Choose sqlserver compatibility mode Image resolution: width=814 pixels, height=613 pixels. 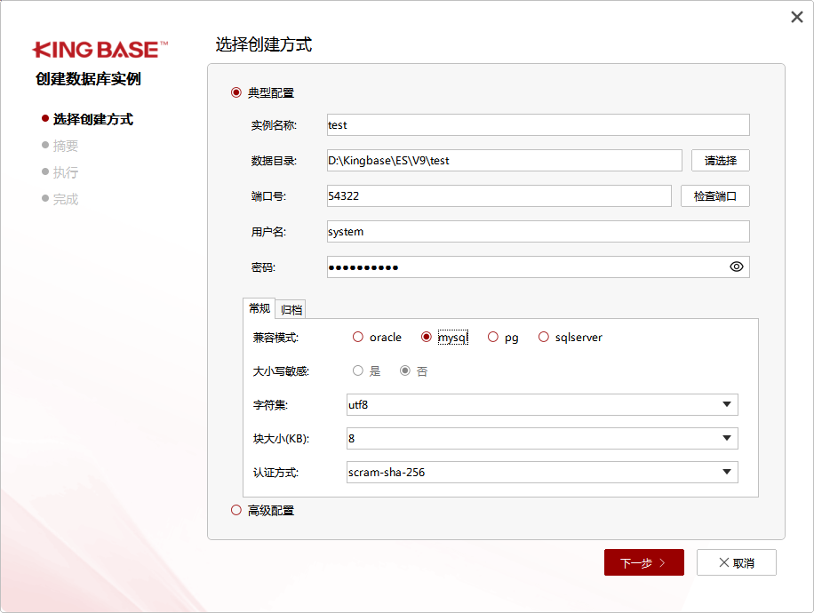click(x=544, y=337)
